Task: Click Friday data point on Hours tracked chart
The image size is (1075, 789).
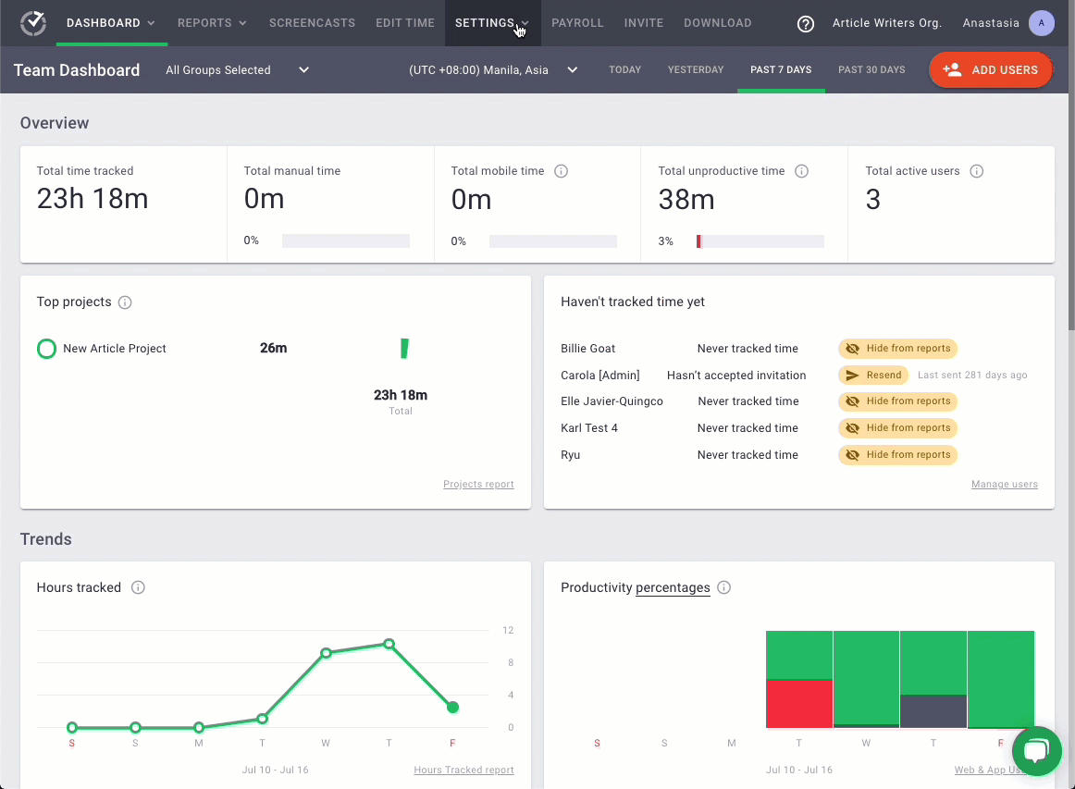Action: coord(452,708)
